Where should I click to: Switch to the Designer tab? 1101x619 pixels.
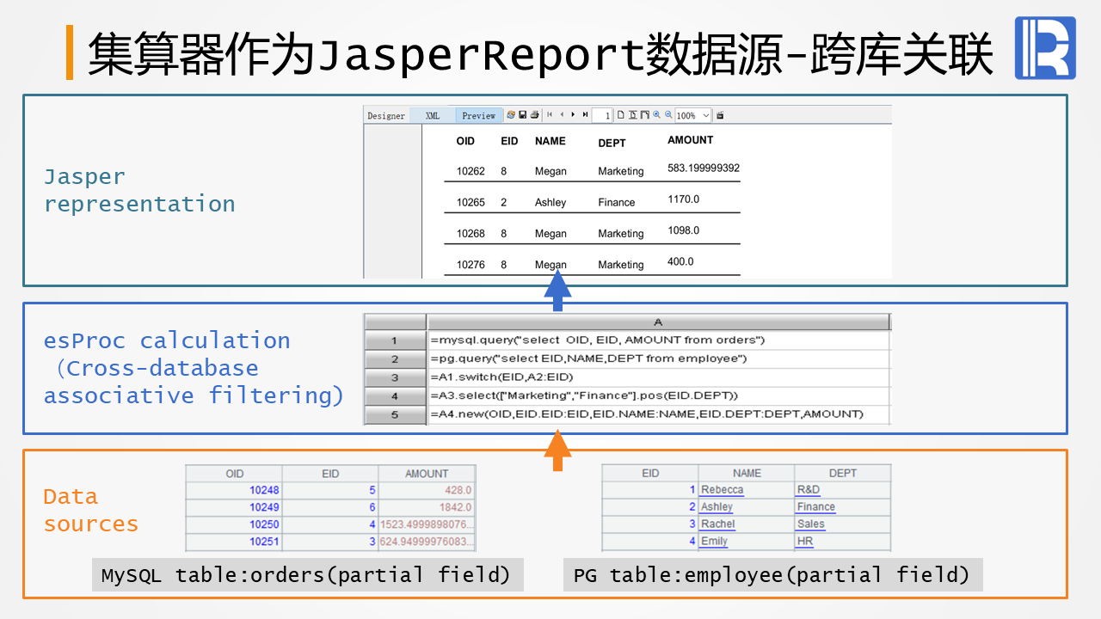pyautogui.click(x=386, y=116)
